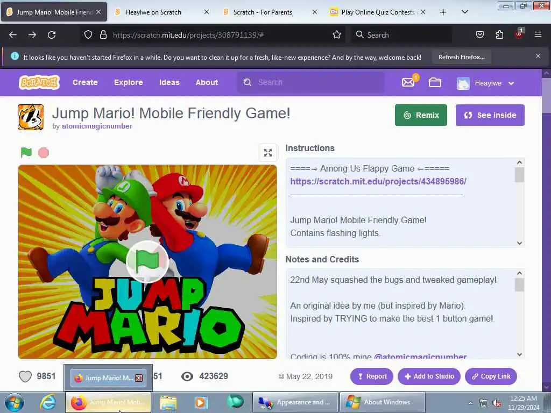
Task: Click the @atomicmagicnumber mention in credits
Action: coord(420,357)
